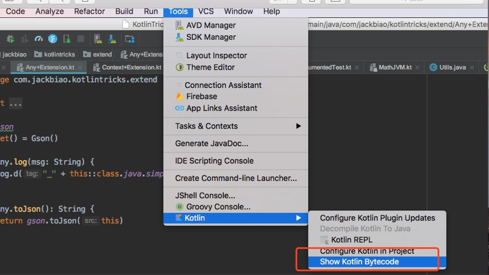Image resolution: width=489 pixels, height=275 pixels.
Task: Expand Tasks & Contexts submenu
Action: click(x=235, y=126)
